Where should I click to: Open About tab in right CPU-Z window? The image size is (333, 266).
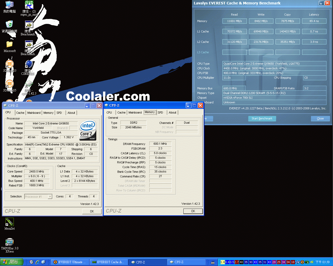coord(172,112)
